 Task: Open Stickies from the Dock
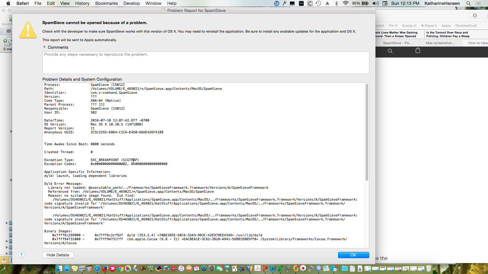(74, 268)
